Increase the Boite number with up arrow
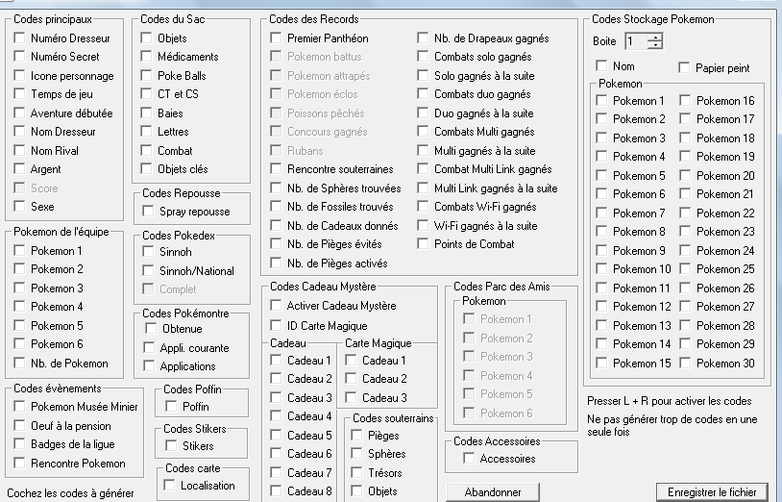Image resolution: width=782 pixels, height=502 pixels. click(655, 38)
